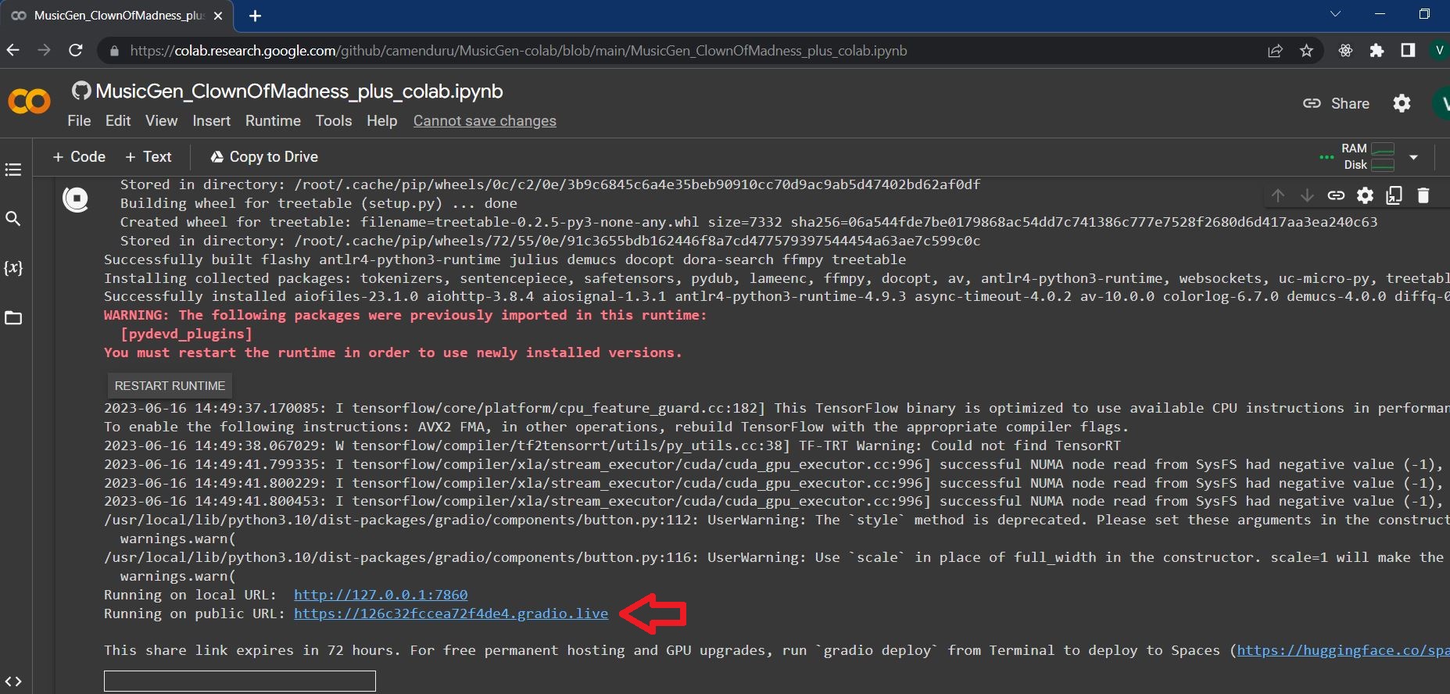This screenshot has height=694, width=1450.
Task: Open the Files sidebar panel
Action: [13, 318]
